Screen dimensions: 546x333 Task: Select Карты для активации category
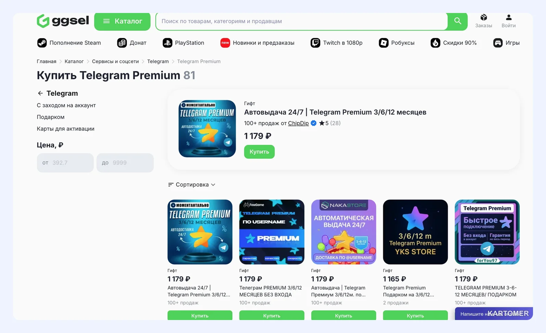point(66,129)
